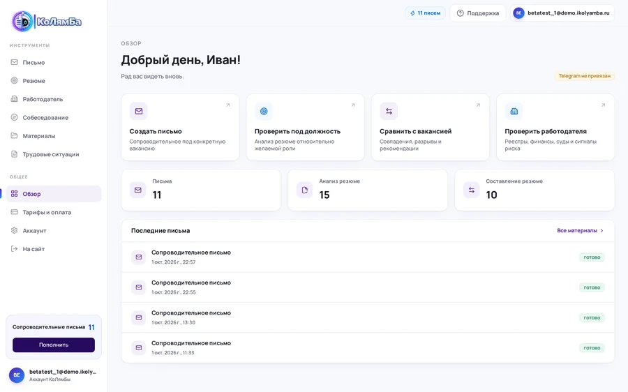
Task: Open Собеседование in sidebar
Action: point(54,117)
